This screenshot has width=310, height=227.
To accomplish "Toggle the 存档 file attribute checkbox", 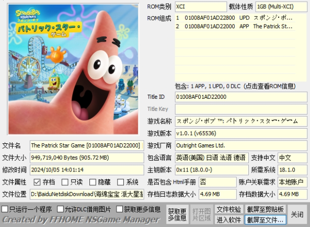I will pos(37,182).
